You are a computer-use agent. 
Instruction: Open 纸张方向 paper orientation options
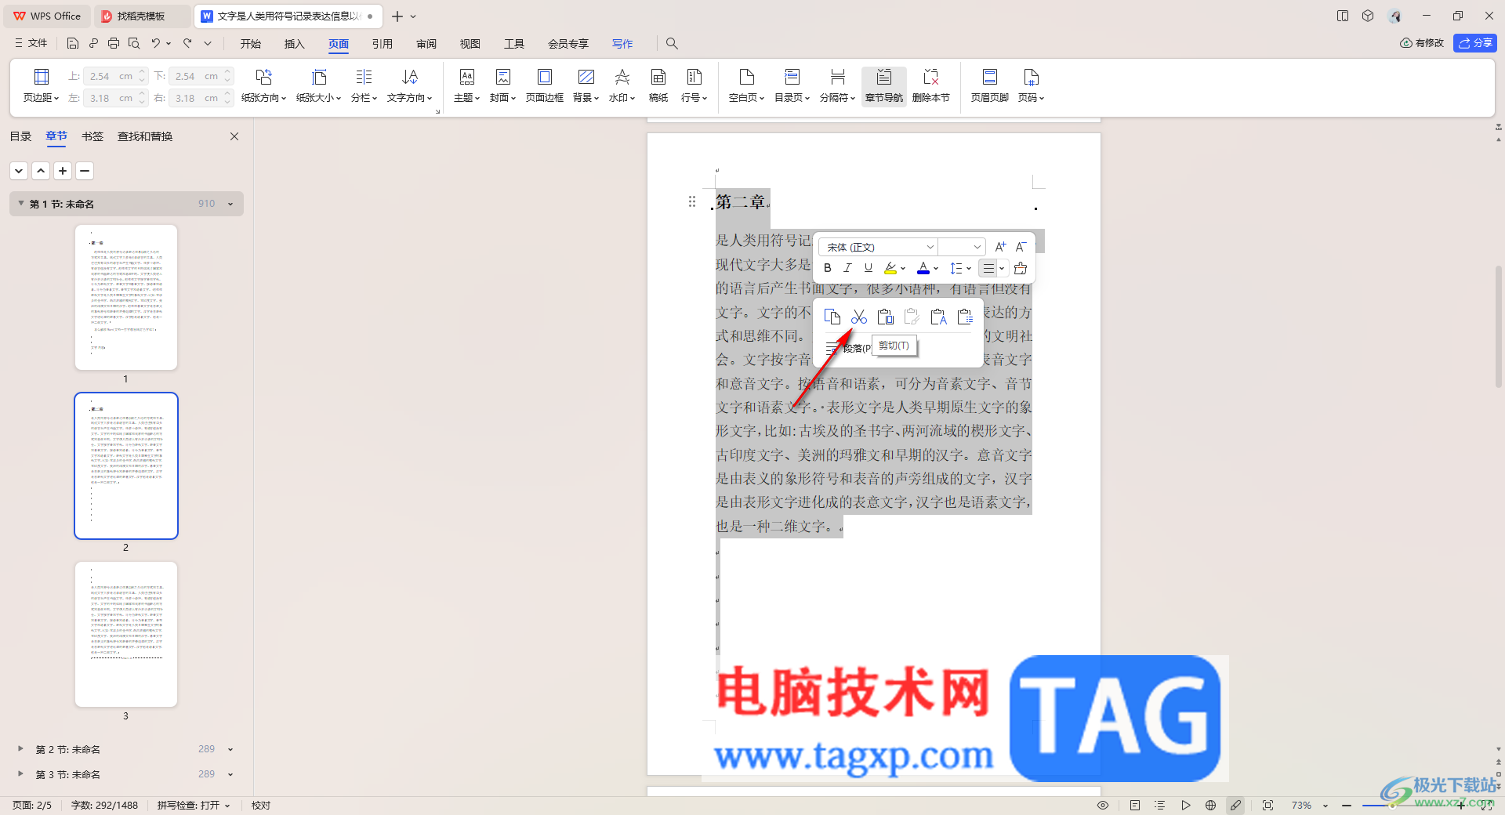pos(263,85)
